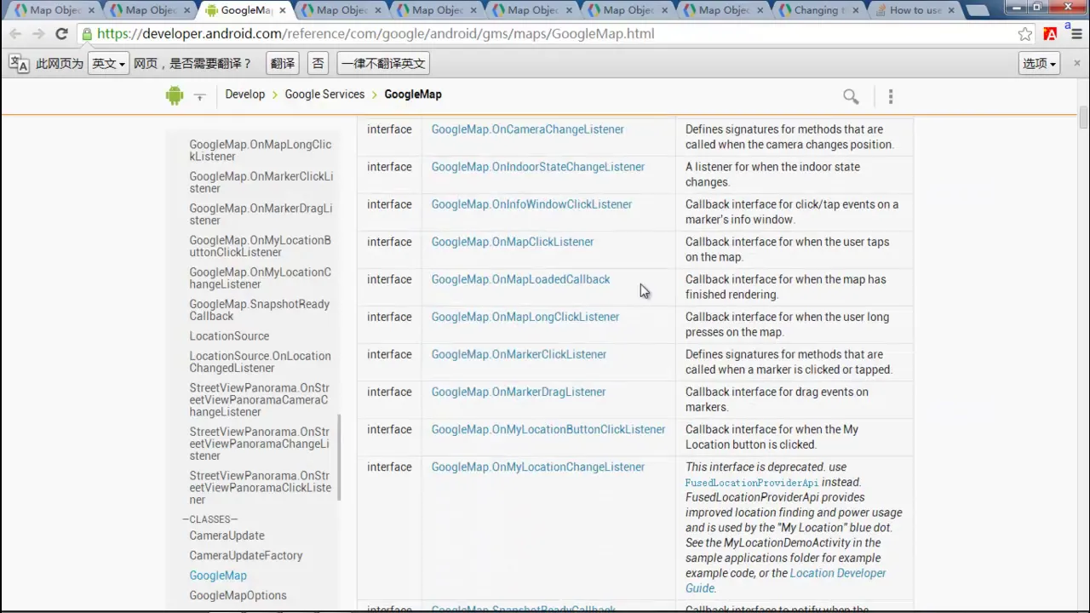Go back with the browser back arrow
Image resolution: width=1090 pixels, height=613 pixels.
pyautogui.click(x=15, y=34)
